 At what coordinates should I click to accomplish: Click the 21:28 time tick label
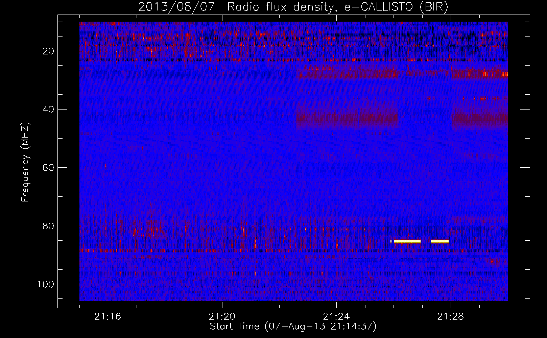click(x=451, y=317)
